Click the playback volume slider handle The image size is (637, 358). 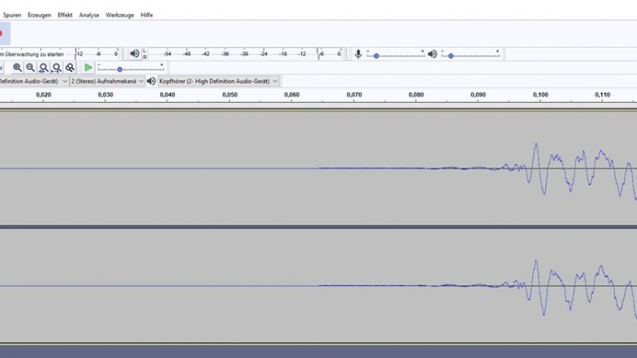point(451,56)
